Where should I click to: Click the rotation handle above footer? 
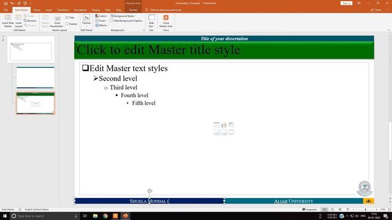149,191
